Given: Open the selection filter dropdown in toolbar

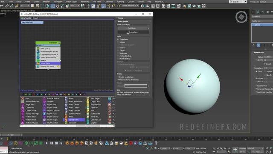Looking at the screenshot, I should 25,6.
